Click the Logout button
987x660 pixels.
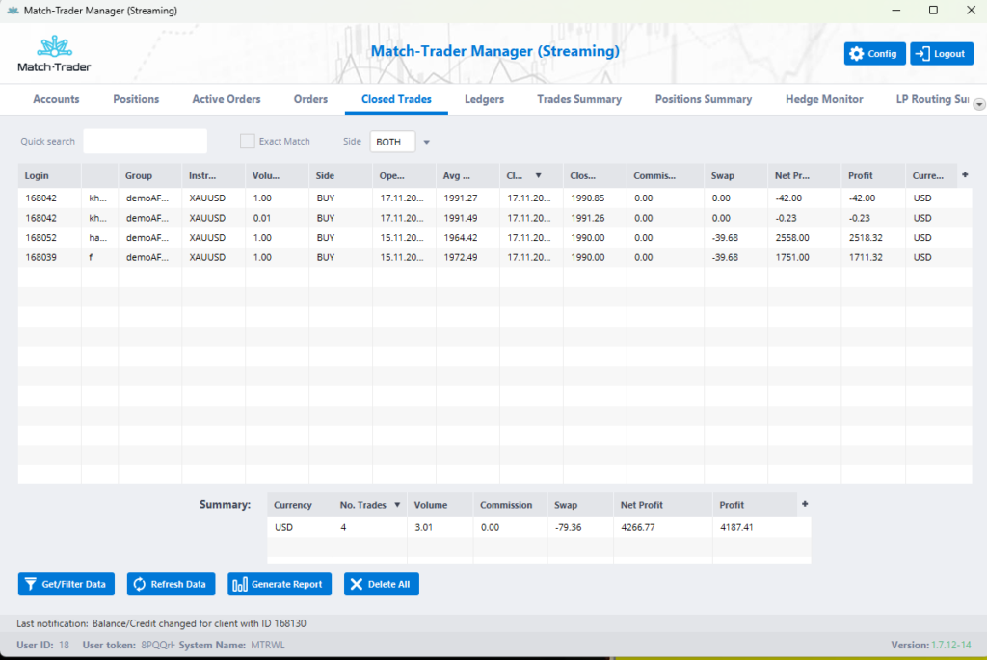(942, 54)
